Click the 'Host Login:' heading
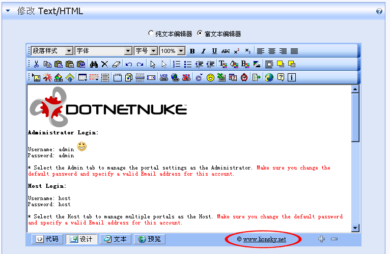Viewport: 390px width, 254px height. [x=47, y=186]
